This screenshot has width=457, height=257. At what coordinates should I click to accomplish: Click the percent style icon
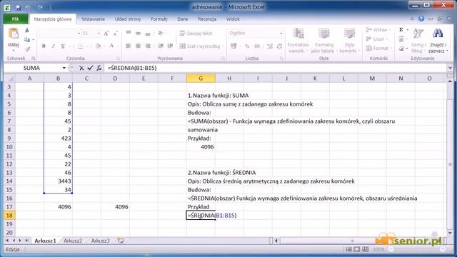tap(247, 46)
